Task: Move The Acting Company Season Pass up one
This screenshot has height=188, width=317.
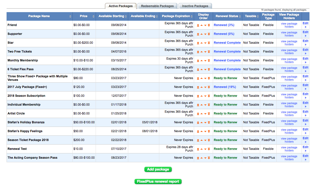Action: (201, 158)
